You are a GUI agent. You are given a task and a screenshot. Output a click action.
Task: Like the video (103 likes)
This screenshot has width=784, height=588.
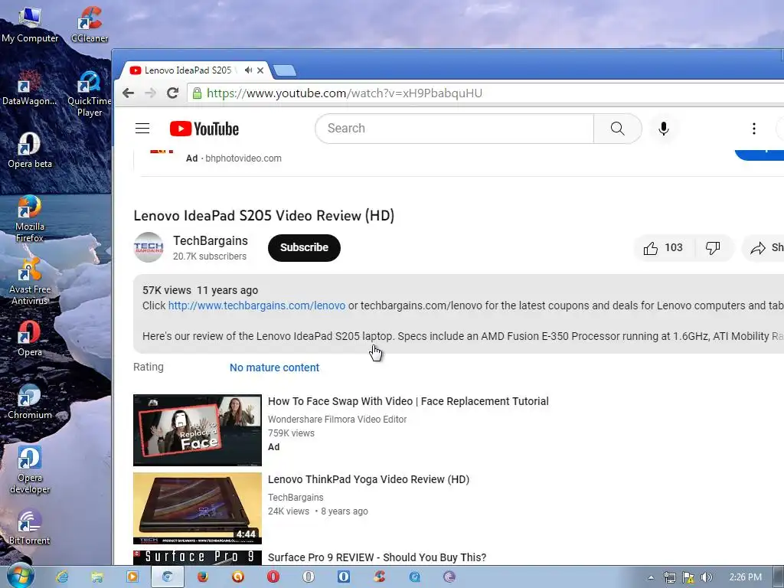664,247
